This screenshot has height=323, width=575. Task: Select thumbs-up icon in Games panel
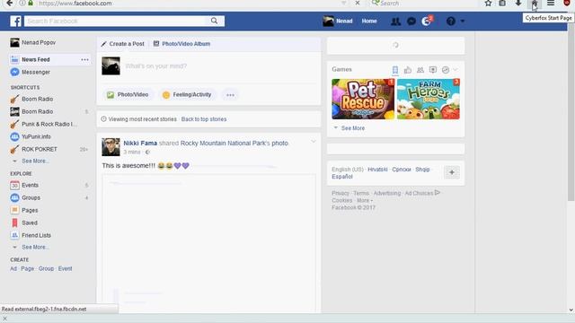point(407,70)
